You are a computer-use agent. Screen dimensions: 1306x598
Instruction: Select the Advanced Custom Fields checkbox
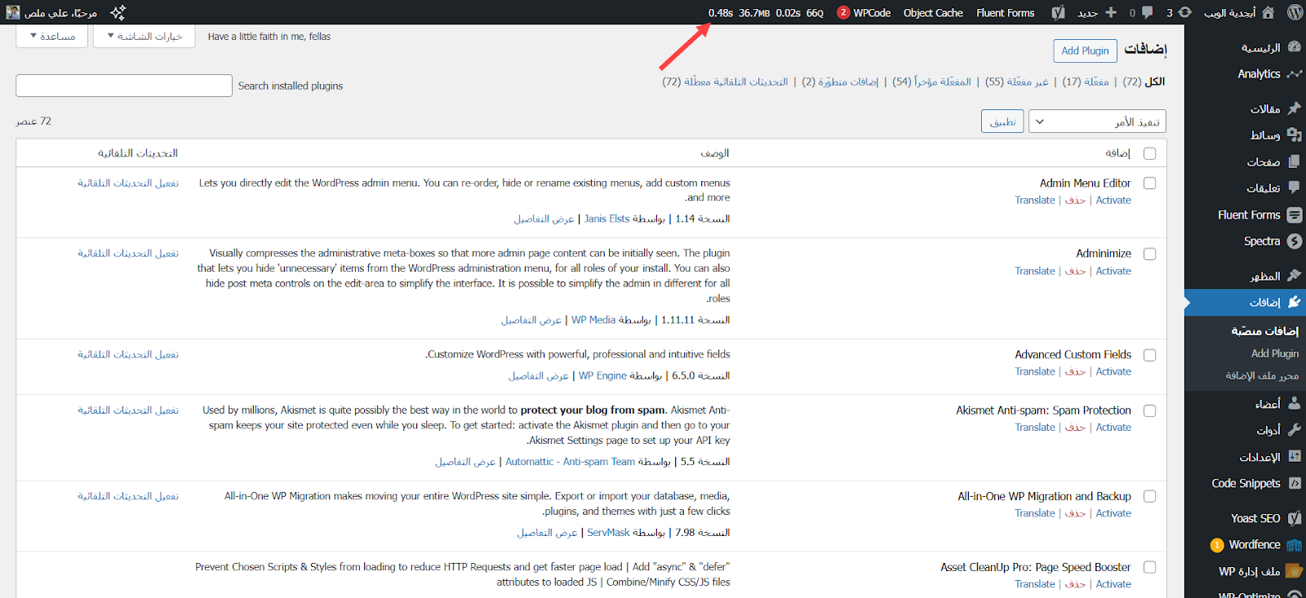tap(1149, 355)
